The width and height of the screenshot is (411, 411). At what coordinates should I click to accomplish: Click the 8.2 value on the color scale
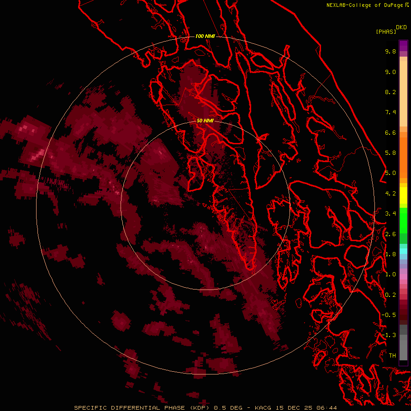coord(390,92)
